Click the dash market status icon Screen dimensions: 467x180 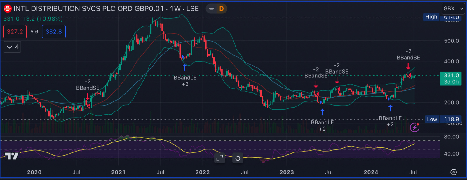pyautogui.click(x=212, y=9)
